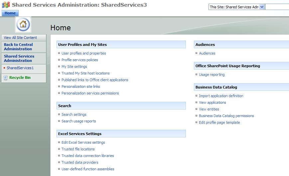This screenshot has width=289, height=176.
Task: Open My Site settings
Action: click(74, 67)
